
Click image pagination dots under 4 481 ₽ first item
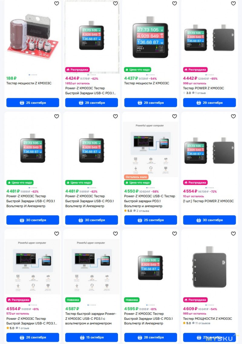[33, 188]
